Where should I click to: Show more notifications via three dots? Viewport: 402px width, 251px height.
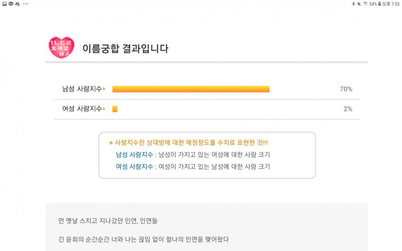(26, 4)
